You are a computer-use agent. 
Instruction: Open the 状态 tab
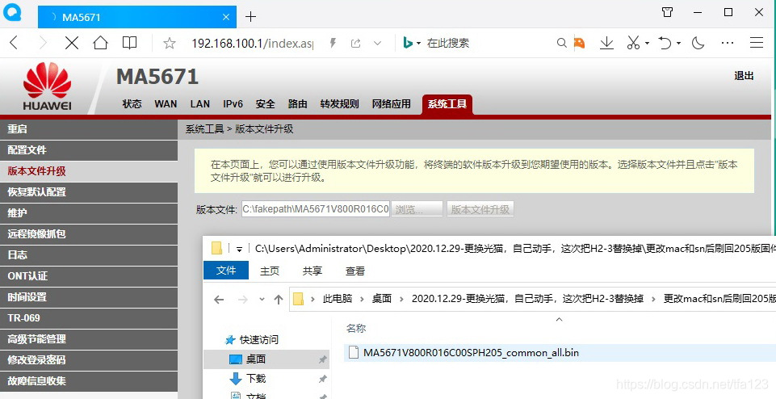pos(132,104)
